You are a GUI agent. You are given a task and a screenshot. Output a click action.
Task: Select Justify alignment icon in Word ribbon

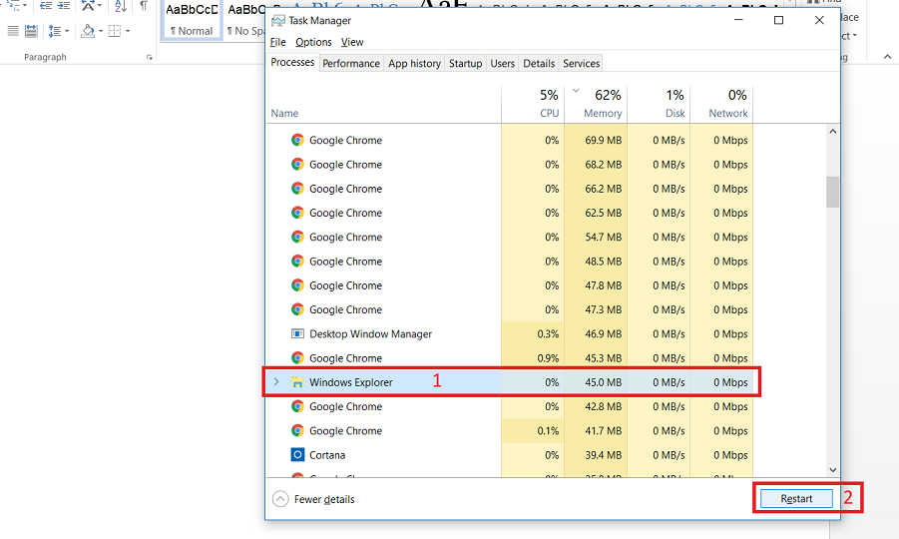coord(13,30)
